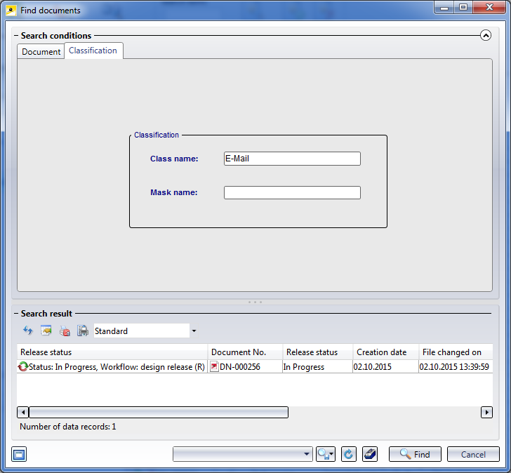511x473 pixels.
Task: Click the second Release status column header
Action: [318, 352]
